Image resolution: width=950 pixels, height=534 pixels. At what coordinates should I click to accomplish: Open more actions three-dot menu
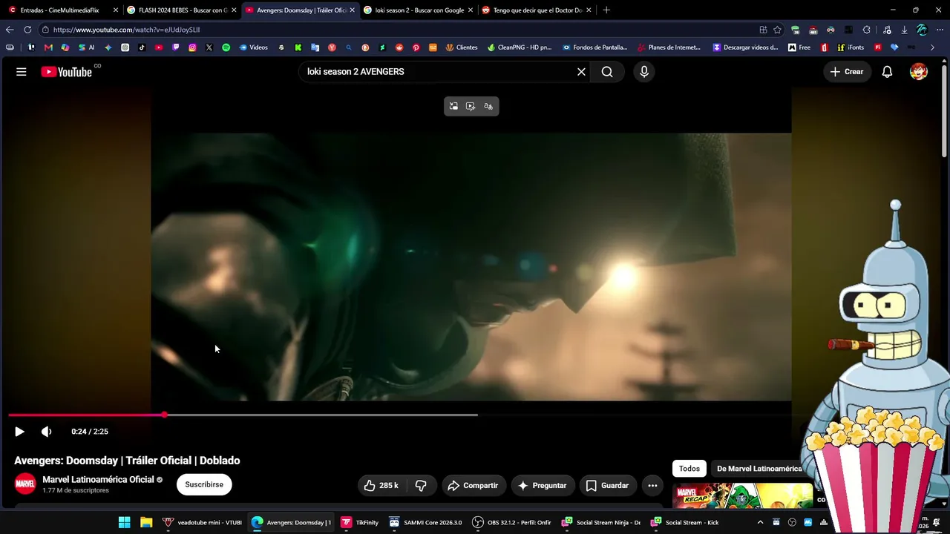(652, 486)
